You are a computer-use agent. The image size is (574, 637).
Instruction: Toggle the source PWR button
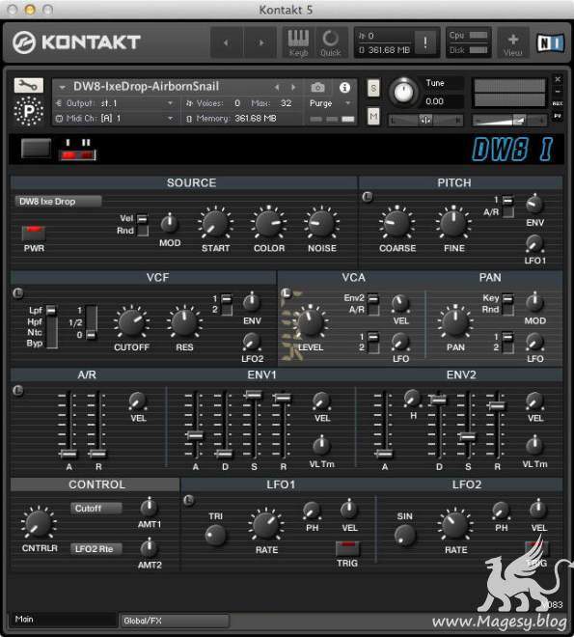click(x=34, y=234)
